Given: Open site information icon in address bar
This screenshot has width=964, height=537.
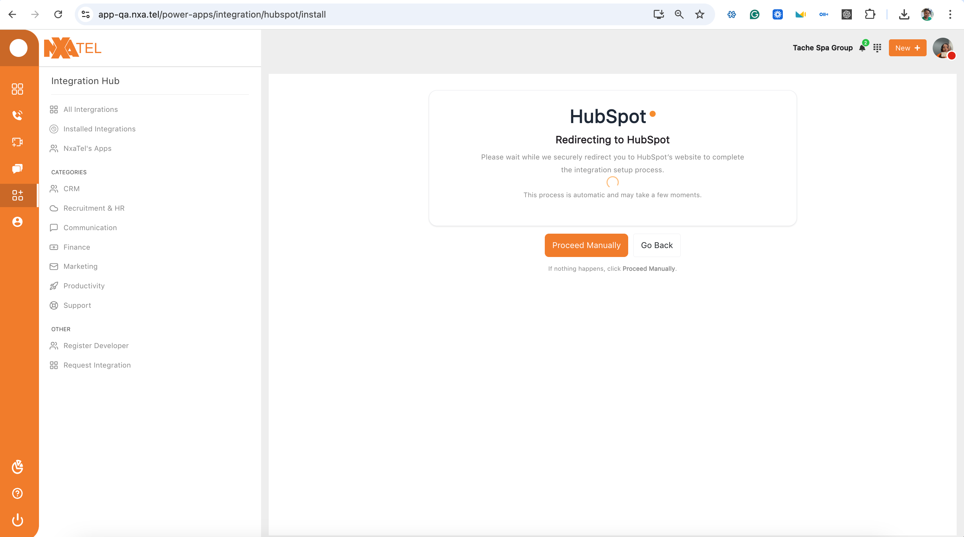Looking at the screenshot, I should pyautogui.click(x=86, y=14).
